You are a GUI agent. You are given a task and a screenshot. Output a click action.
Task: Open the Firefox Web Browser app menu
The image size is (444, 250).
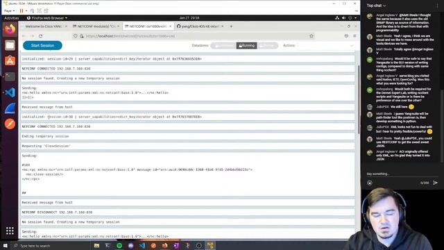click(47, 18)
